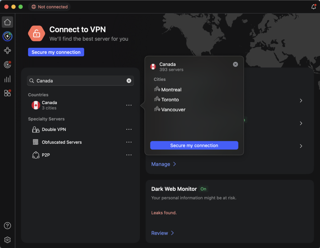Open Meshnet icon in sidebar

click(7, 50)
